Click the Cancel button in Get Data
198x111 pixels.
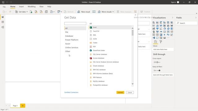pos(130,92)
